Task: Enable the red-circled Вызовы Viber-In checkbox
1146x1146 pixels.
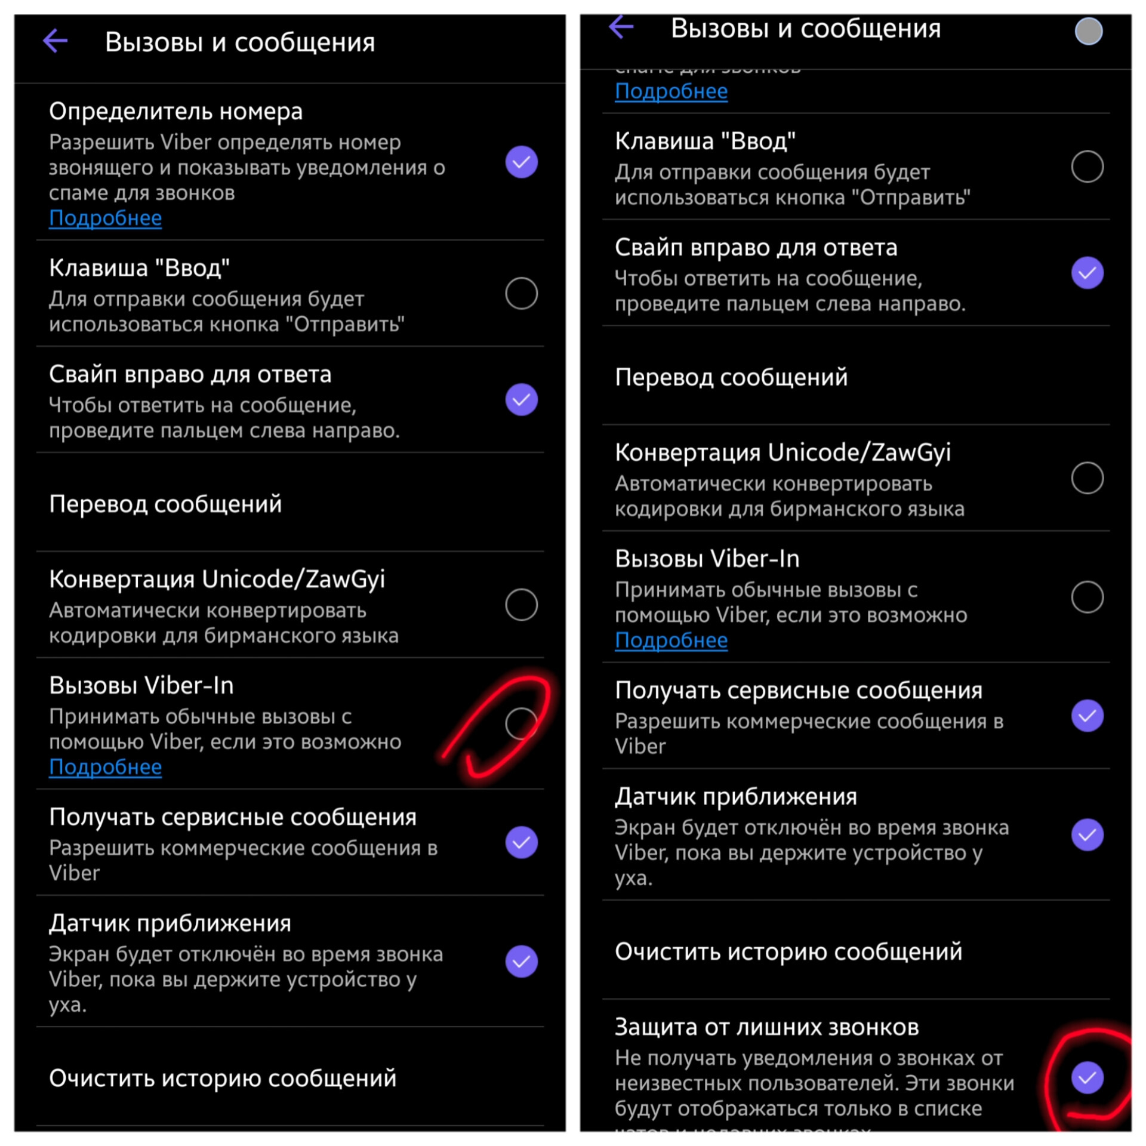Action: pos(521,724)
